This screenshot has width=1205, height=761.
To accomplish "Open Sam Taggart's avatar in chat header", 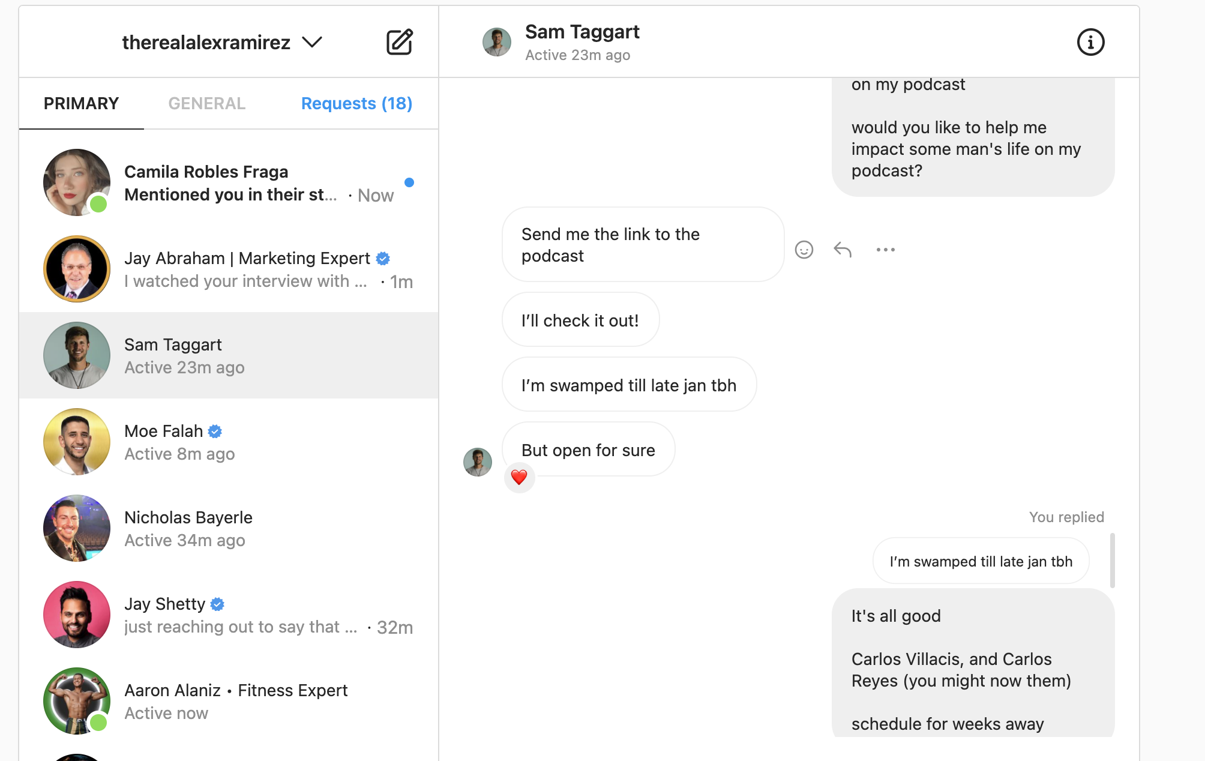I will point(497,42).
